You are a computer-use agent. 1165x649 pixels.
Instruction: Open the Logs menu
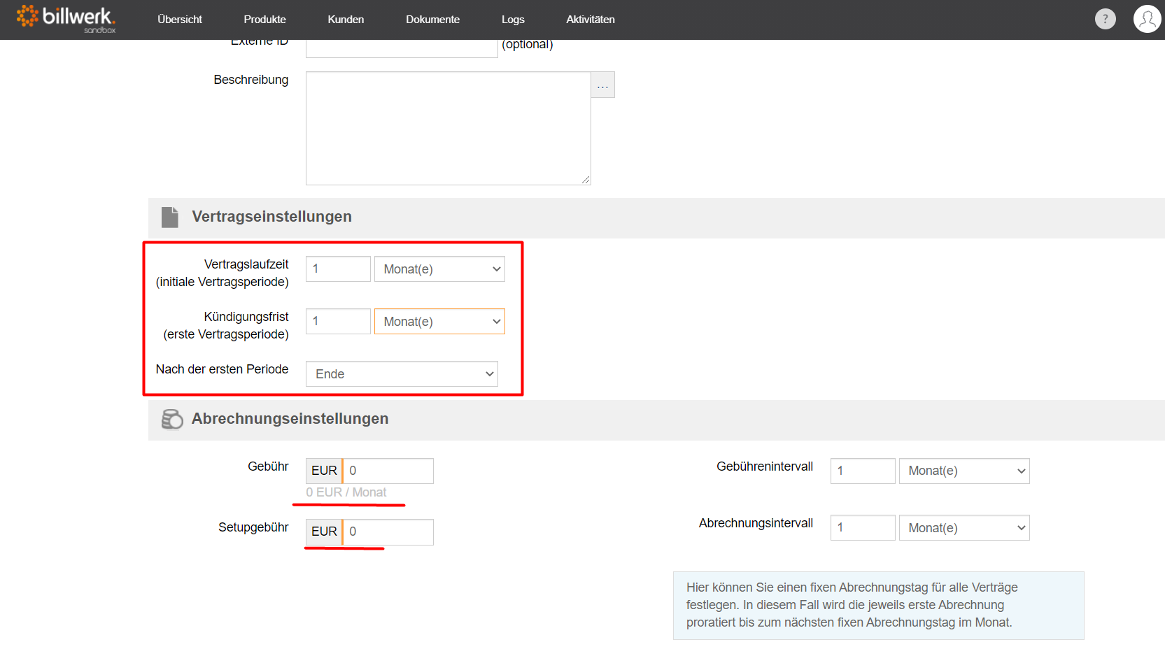513,20
